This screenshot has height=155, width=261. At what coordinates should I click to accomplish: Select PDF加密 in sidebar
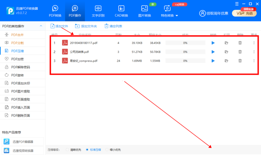(23, 59)
